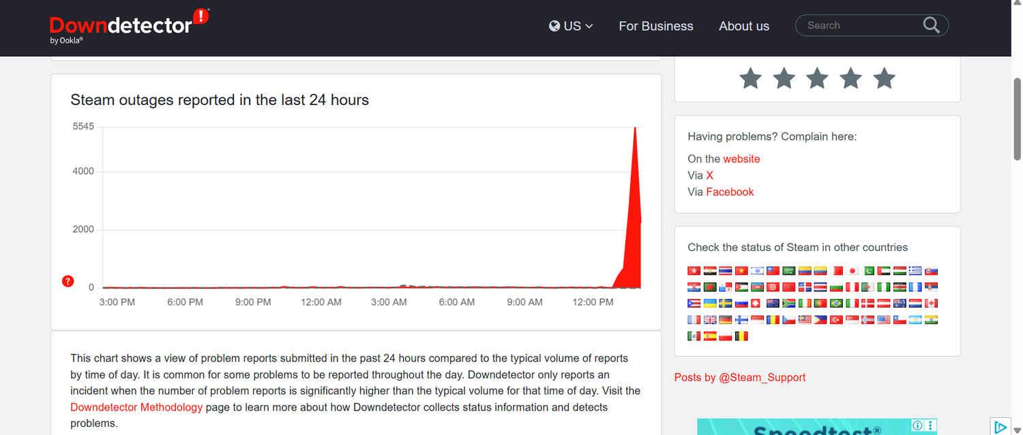
Task: Choose the Brazil flag
Action: (836, 303)
